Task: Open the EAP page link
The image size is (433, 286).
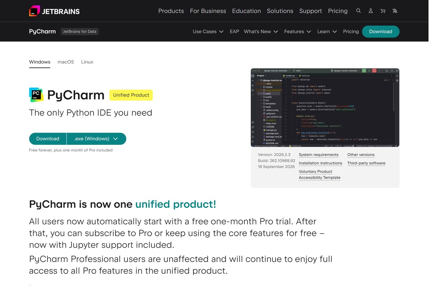Action: pyautogui.click(x=235, y=31)
